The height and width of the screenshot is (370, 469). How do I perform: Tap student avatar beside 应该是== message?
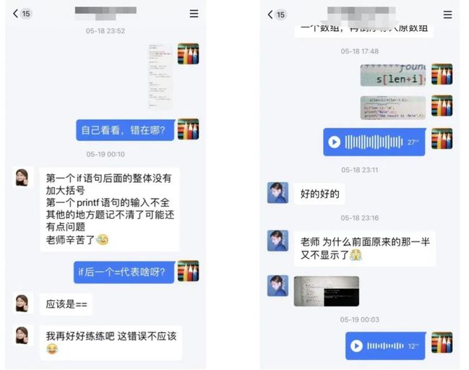point(22,304)
